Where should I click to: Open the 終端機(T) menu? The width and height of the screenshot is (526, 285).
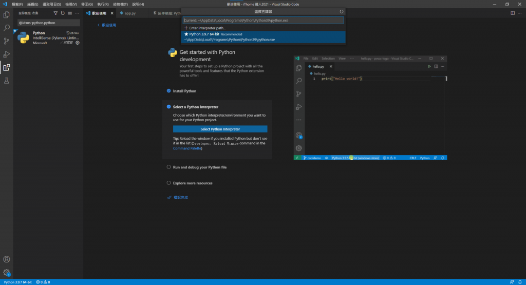click(x=120, y=4)
